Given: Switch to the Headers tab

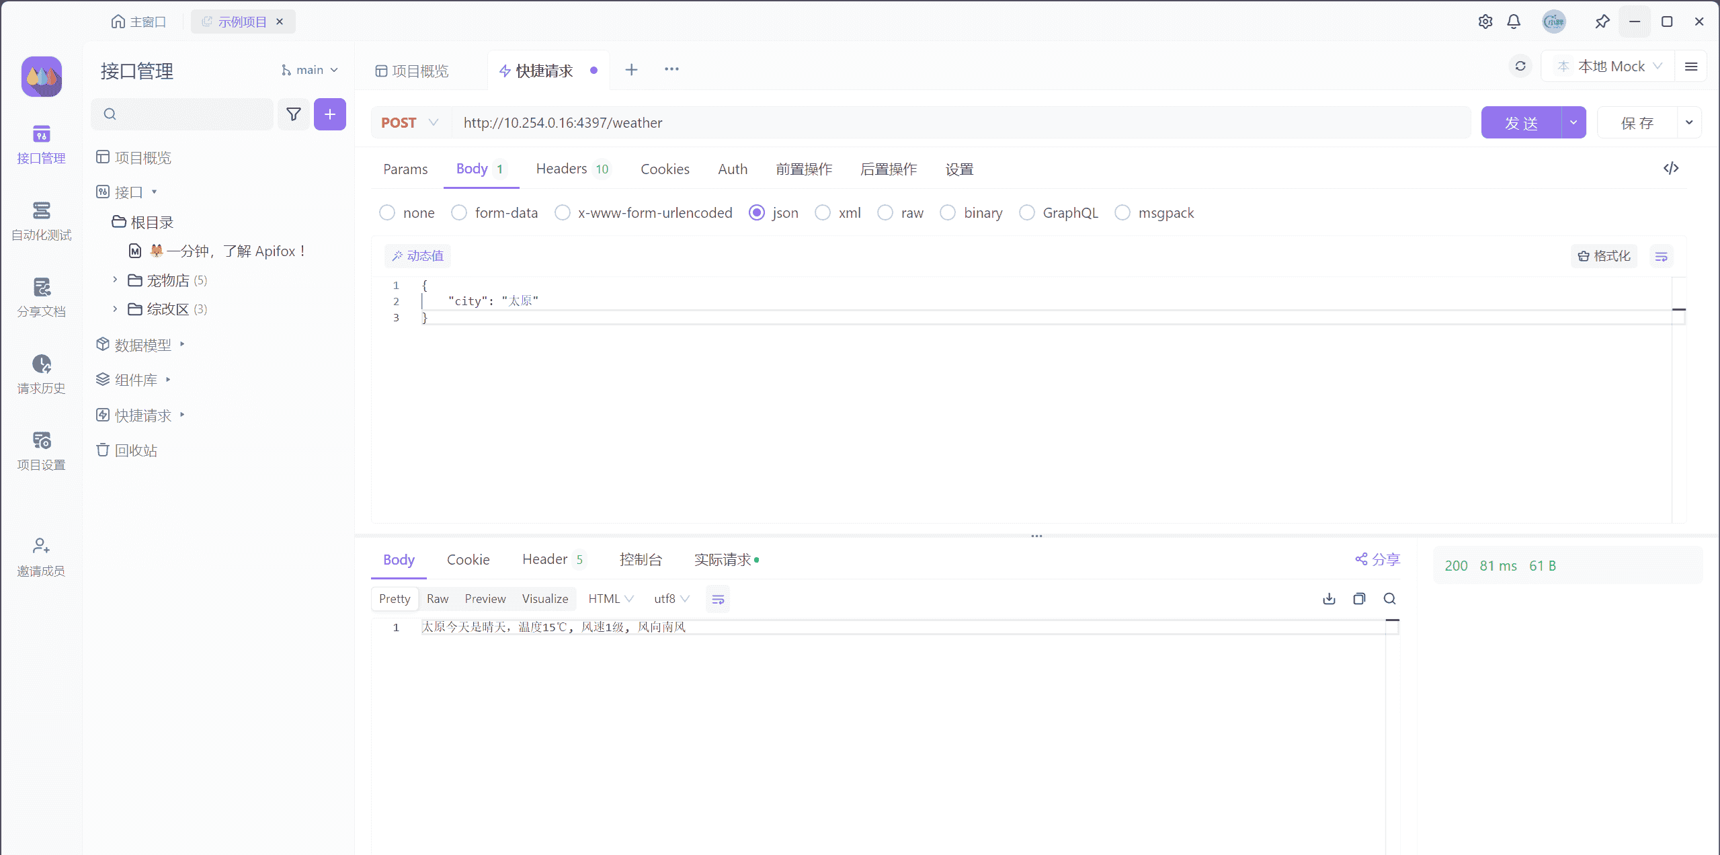Looking at the screenshot, I should coord(562,169).
